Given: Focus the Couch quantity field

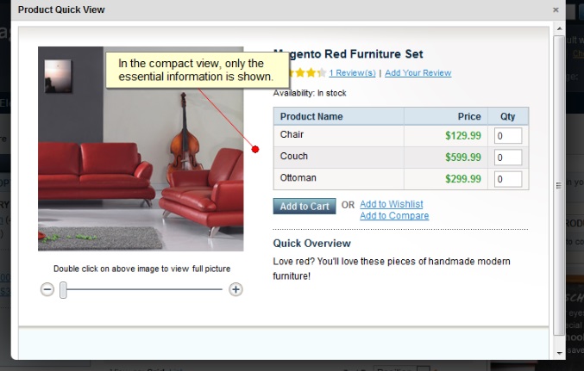Looking at the screenshot, I should (508, 158).
